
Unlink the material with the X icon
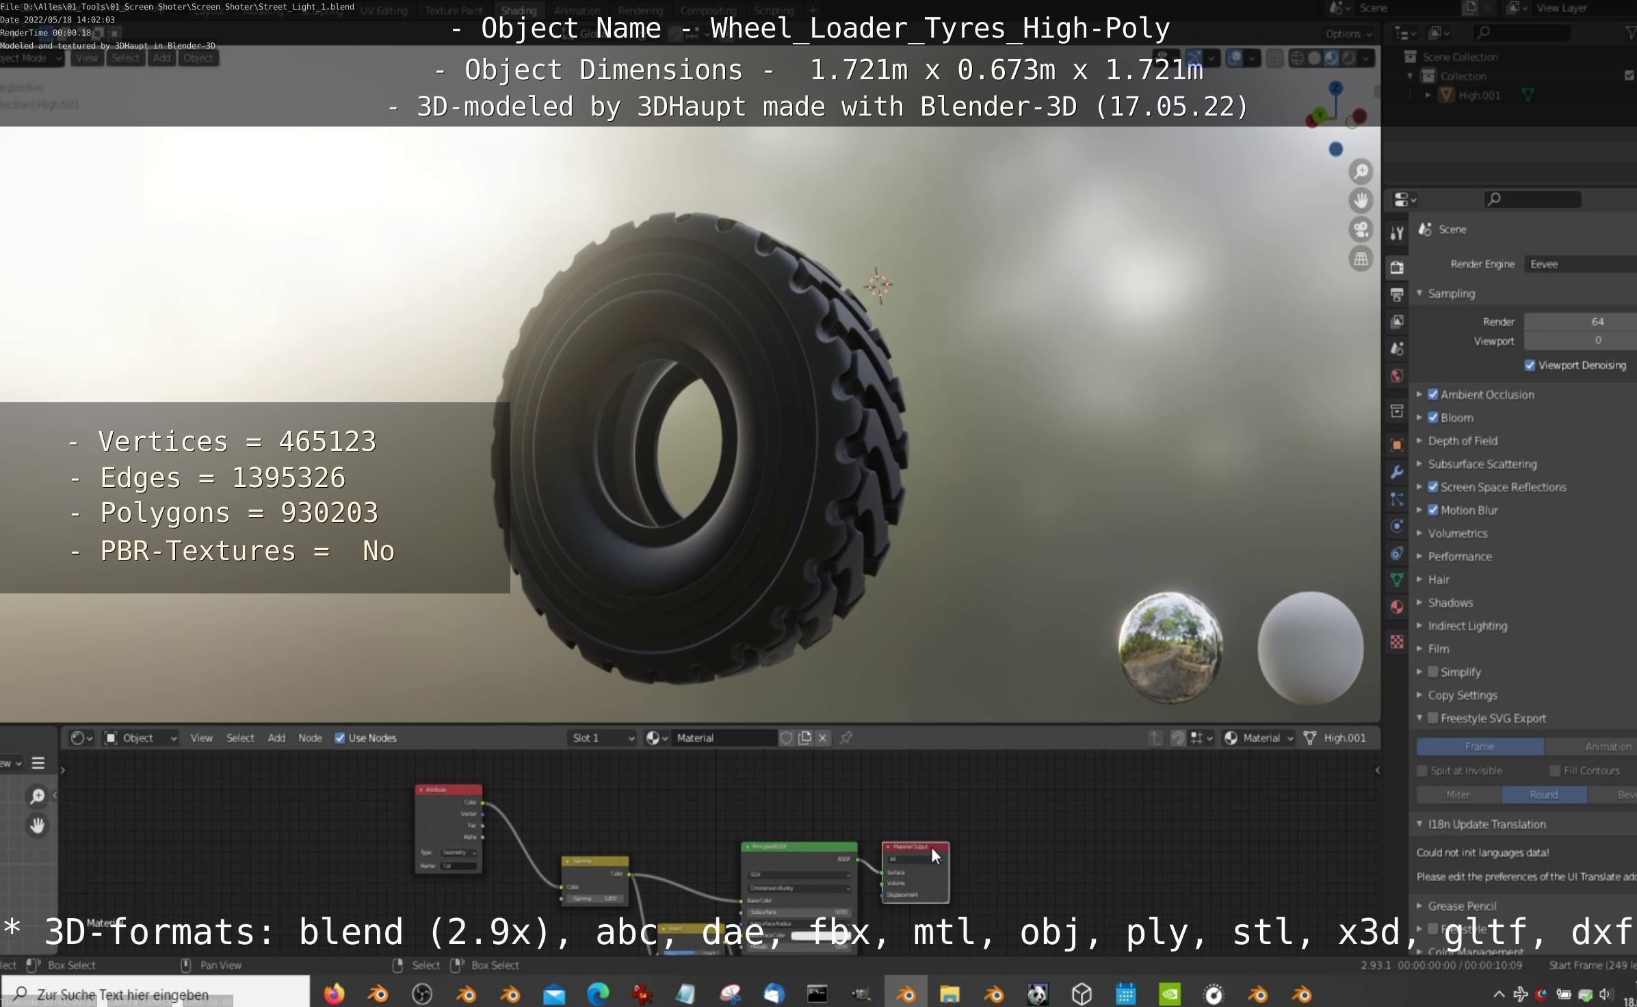[x=823, y=737]
